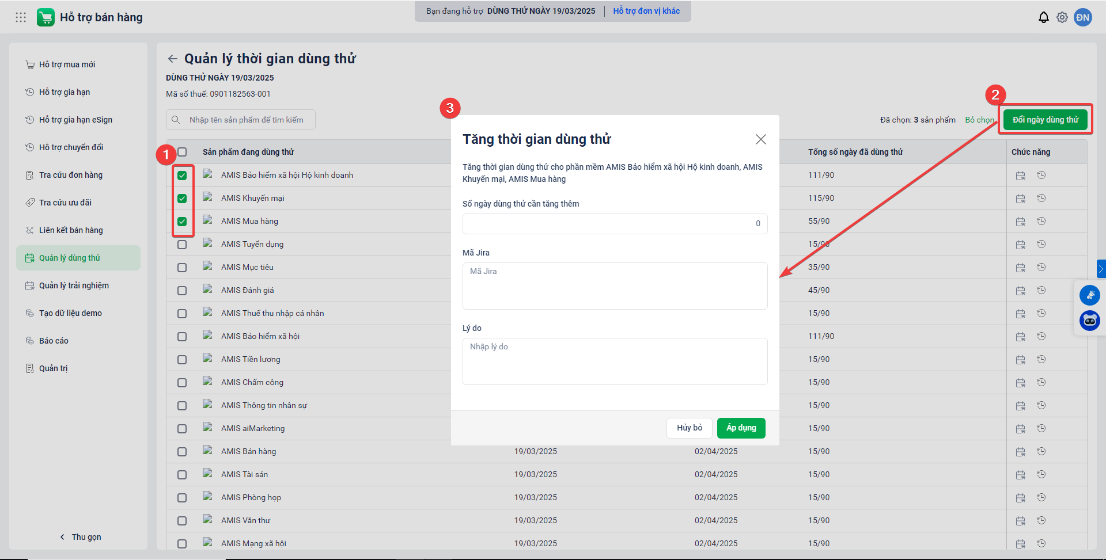Click the Áp dụng button
This screenshot has width=1106, height=560.
(x=741, y=428)
